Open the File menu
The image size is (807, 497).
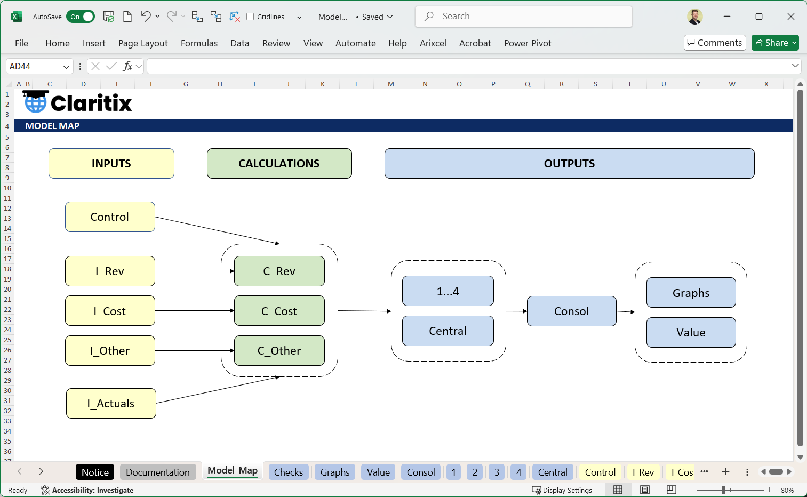click(x=22, y=43)
